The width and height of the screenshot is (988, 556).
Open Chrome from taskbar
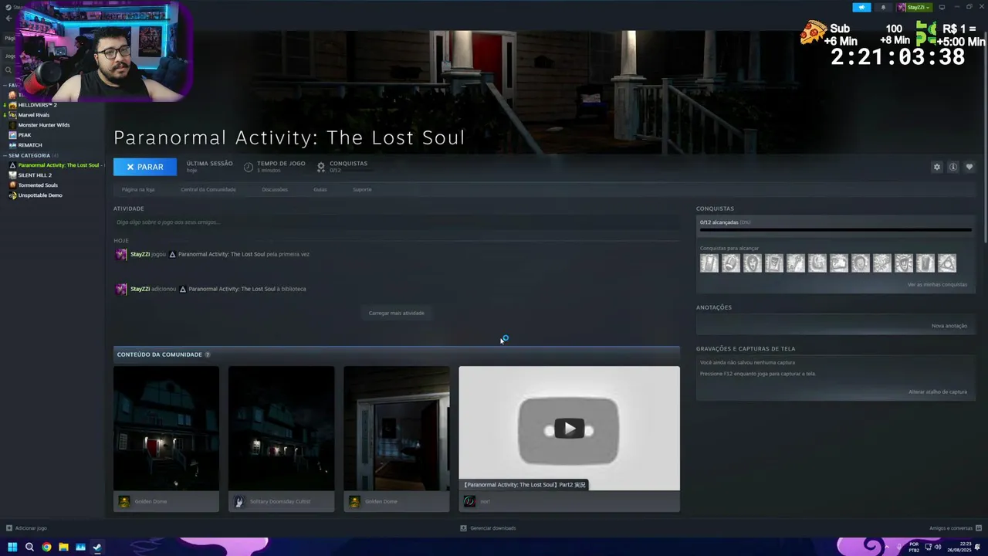(x=46, y=547)
